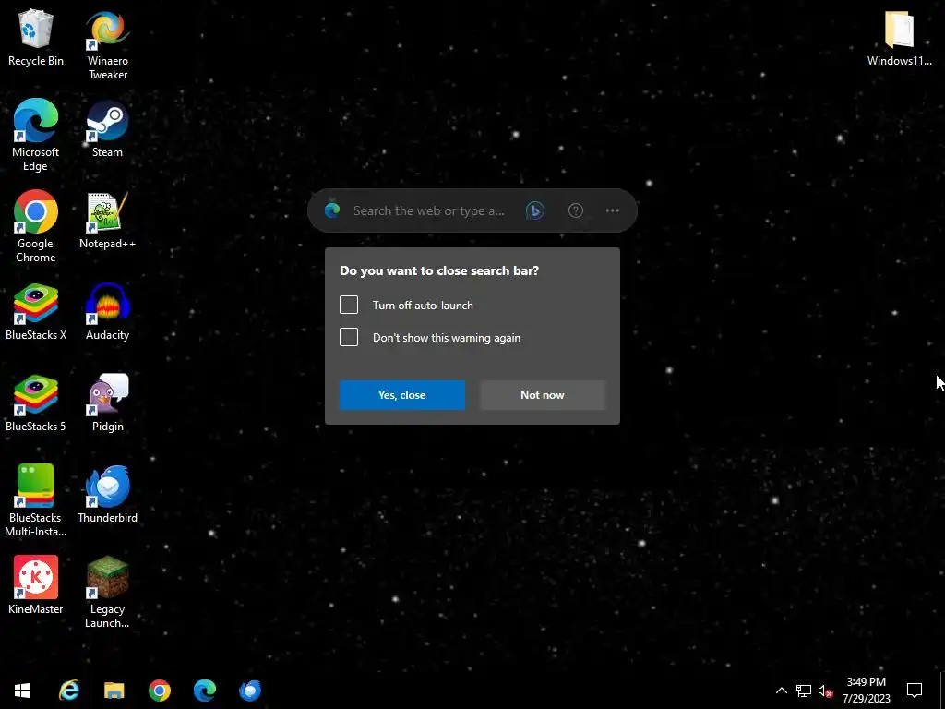Select the Windows11 folder on desktop
The image size is (945, 709).
[x=899, y=37]
